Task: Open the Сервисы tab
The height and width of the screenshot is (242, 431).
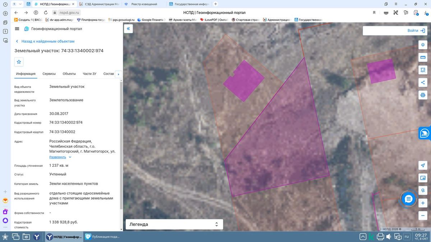Action: coord(49,74)
